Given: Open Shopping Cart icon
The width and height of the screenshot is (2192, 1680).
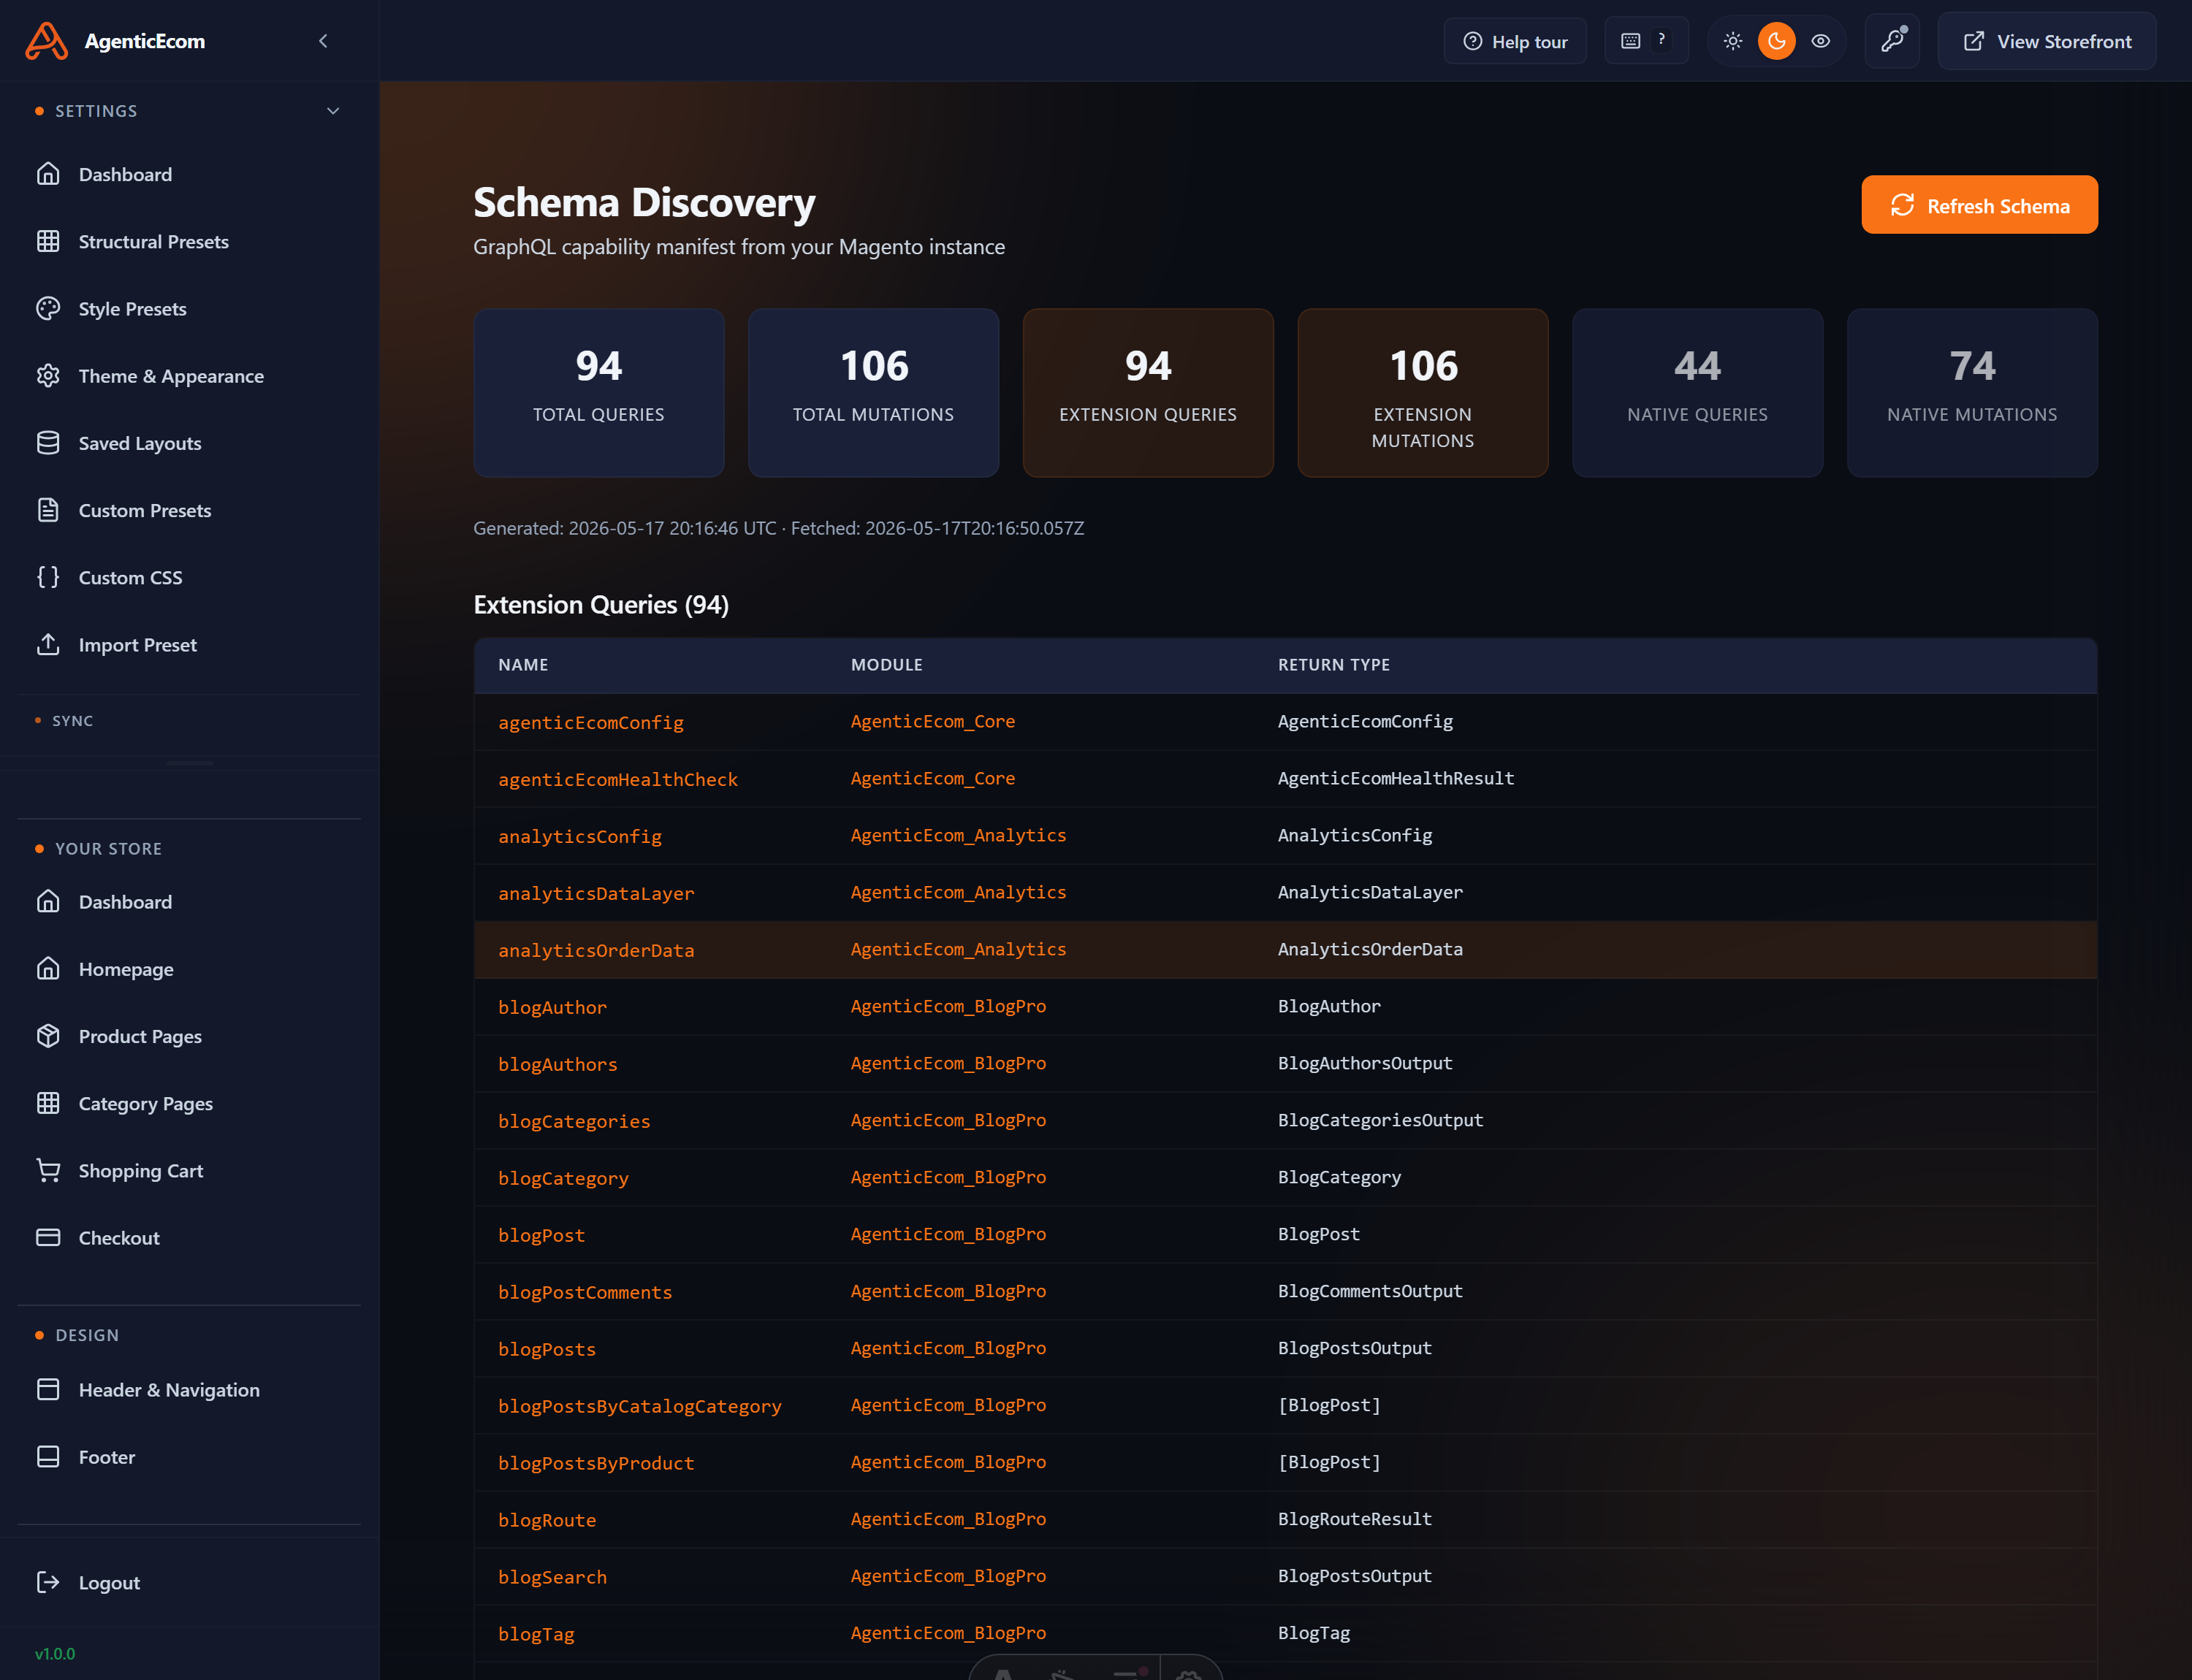Looking at the screenshot, I should pyautogui.click(x=48, y=1170).
